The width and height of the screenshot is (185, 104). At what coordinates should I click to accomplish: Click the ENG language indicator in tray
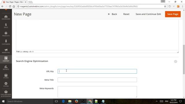click(166, 101)
